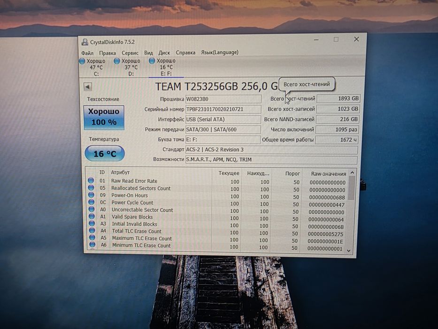Click the 1023 GB host writes value
Image resolution: width=438 pixels, height=329 pixels.
pos(338,109)
